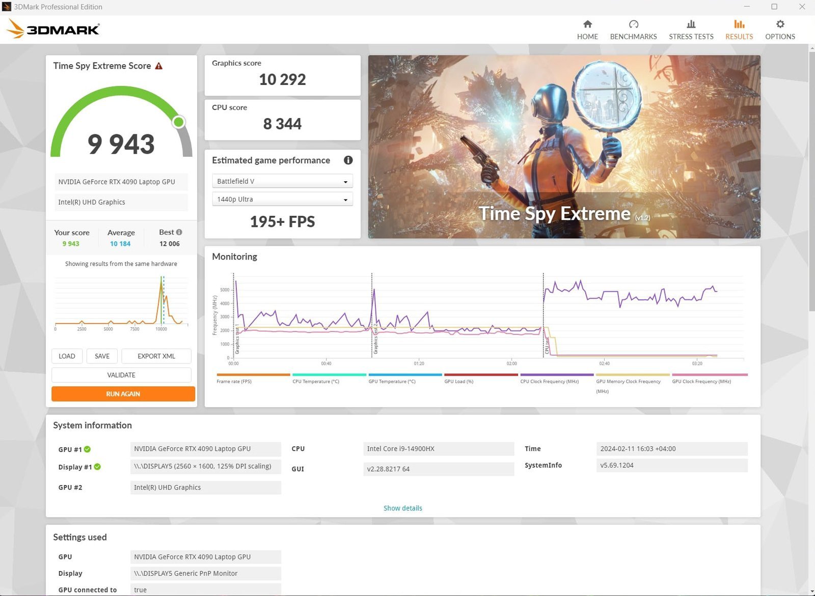Open Stress Tests chart icon

point(691,24)
